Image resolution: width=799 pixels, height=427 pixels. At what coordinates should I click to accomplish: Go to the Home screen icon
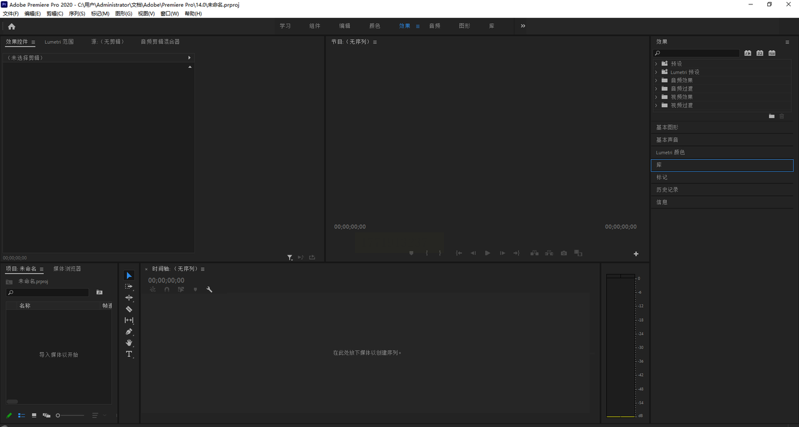pos(12,27)
